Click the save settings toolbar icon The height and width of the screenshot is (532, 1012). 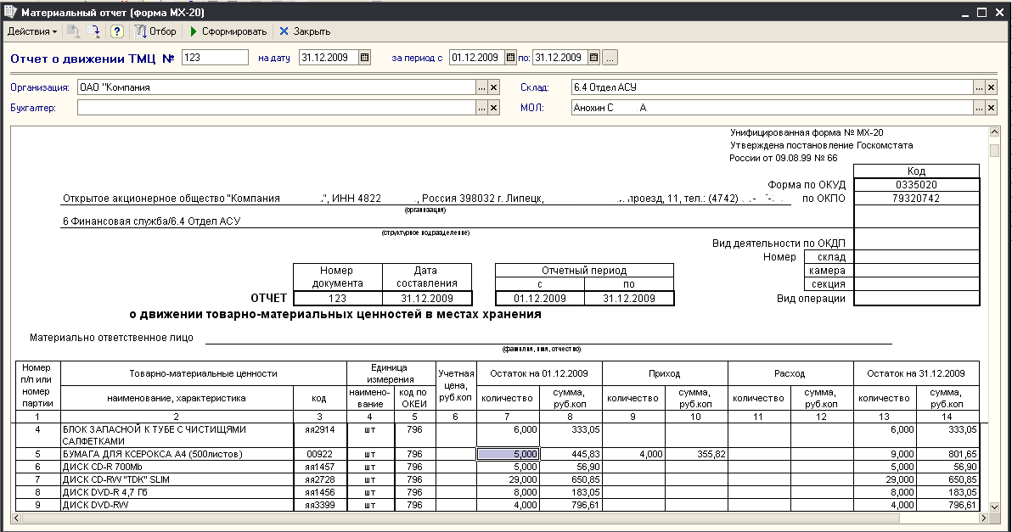[94, 31]
